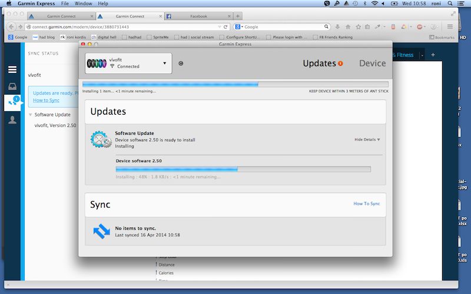Click the sync arrows icon with badge
This screenshot has width=471, height=294.
(x=12, y=103)
